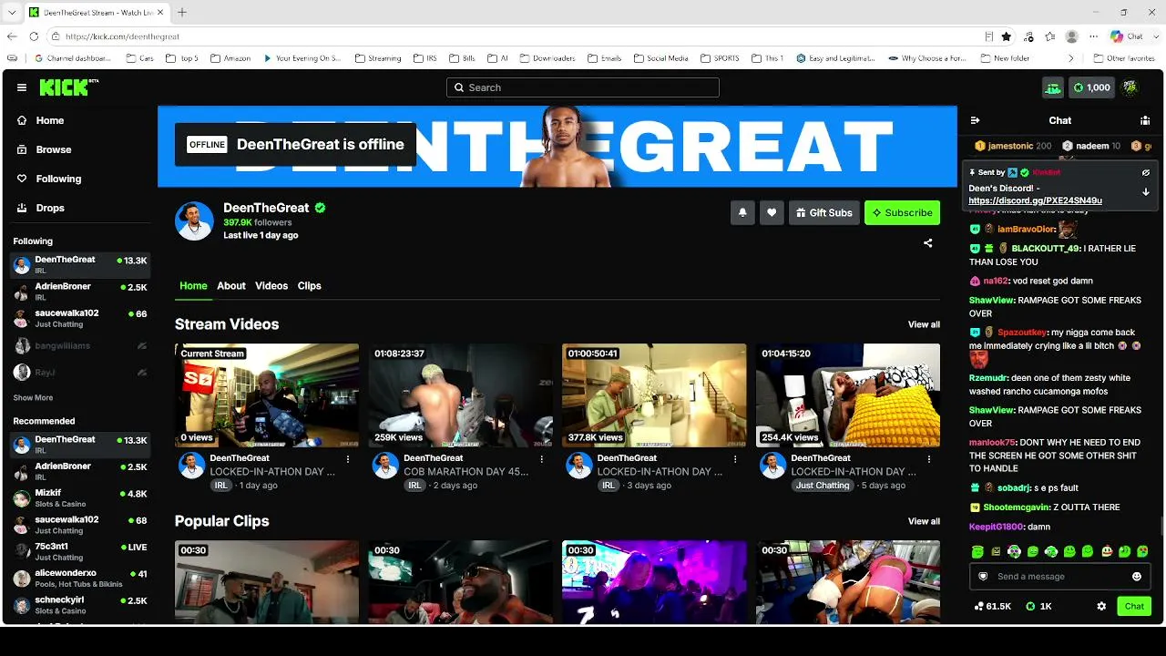Open AdrienBroner in Following list

[x=79, y=292]
